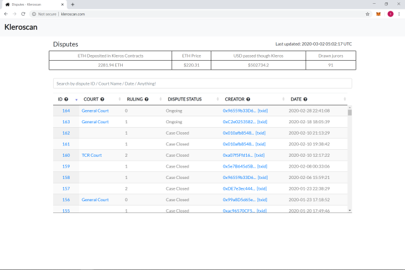The width and height of the screenshot is (405, 270).
Task: Open the MetaMask fox extension icon
Action: [378, 14]
